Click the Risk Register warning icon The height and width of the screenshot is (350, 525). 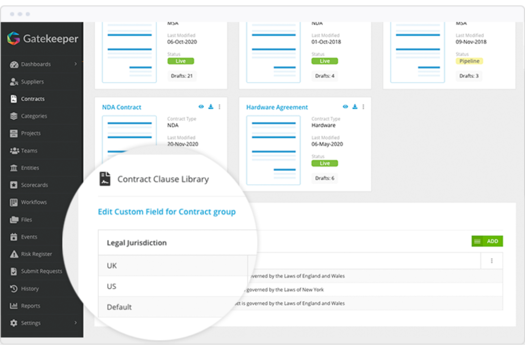(13, 254)
